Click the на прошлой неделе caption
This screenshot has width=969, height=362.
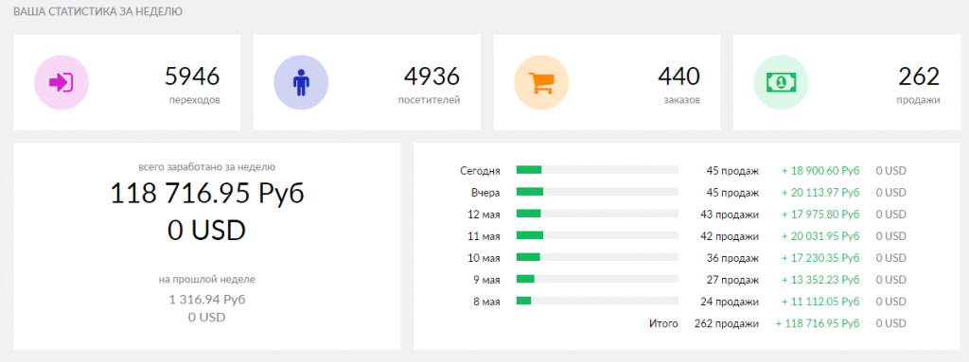(207, 279)
